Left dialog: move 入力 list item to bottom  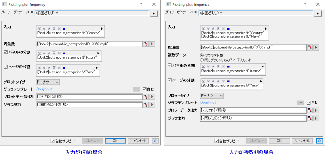[39, 29]
